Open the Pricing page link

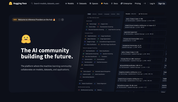pyautogui.click(x=138, y=4)
